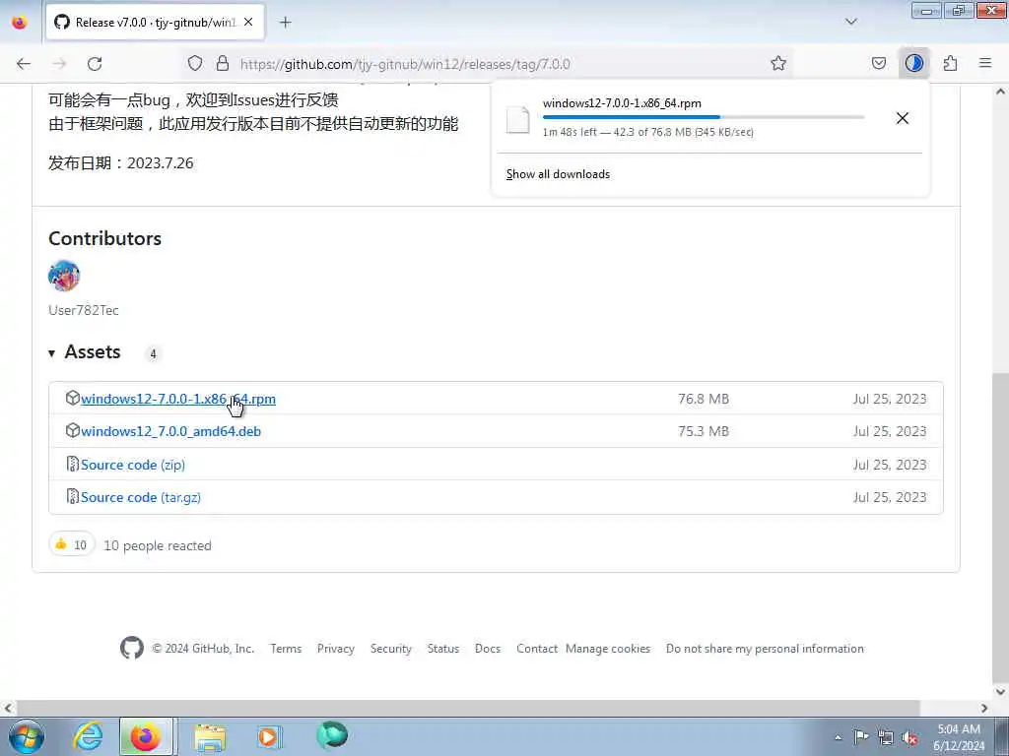Open the Save to Pocket icon
Viewport: 1009px width, 756px height.
click(879, 63)
